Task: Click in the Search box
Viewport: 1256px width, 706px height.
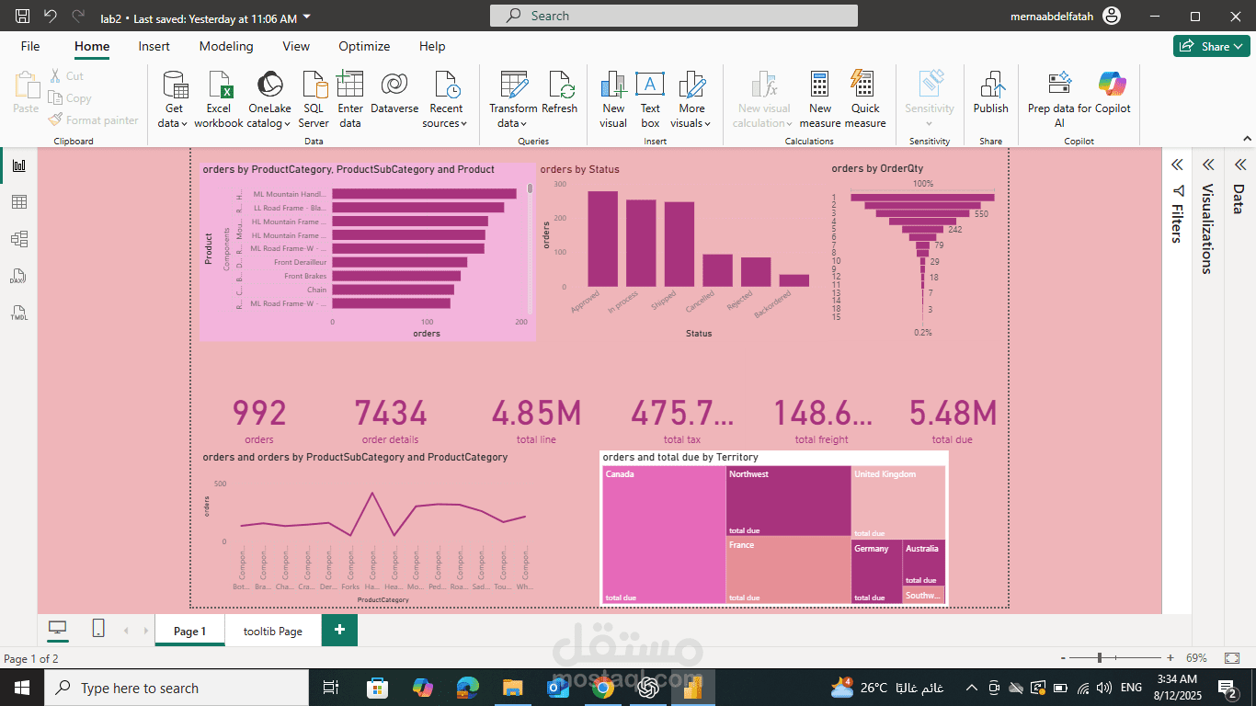Action: click(x=674, y=16)
